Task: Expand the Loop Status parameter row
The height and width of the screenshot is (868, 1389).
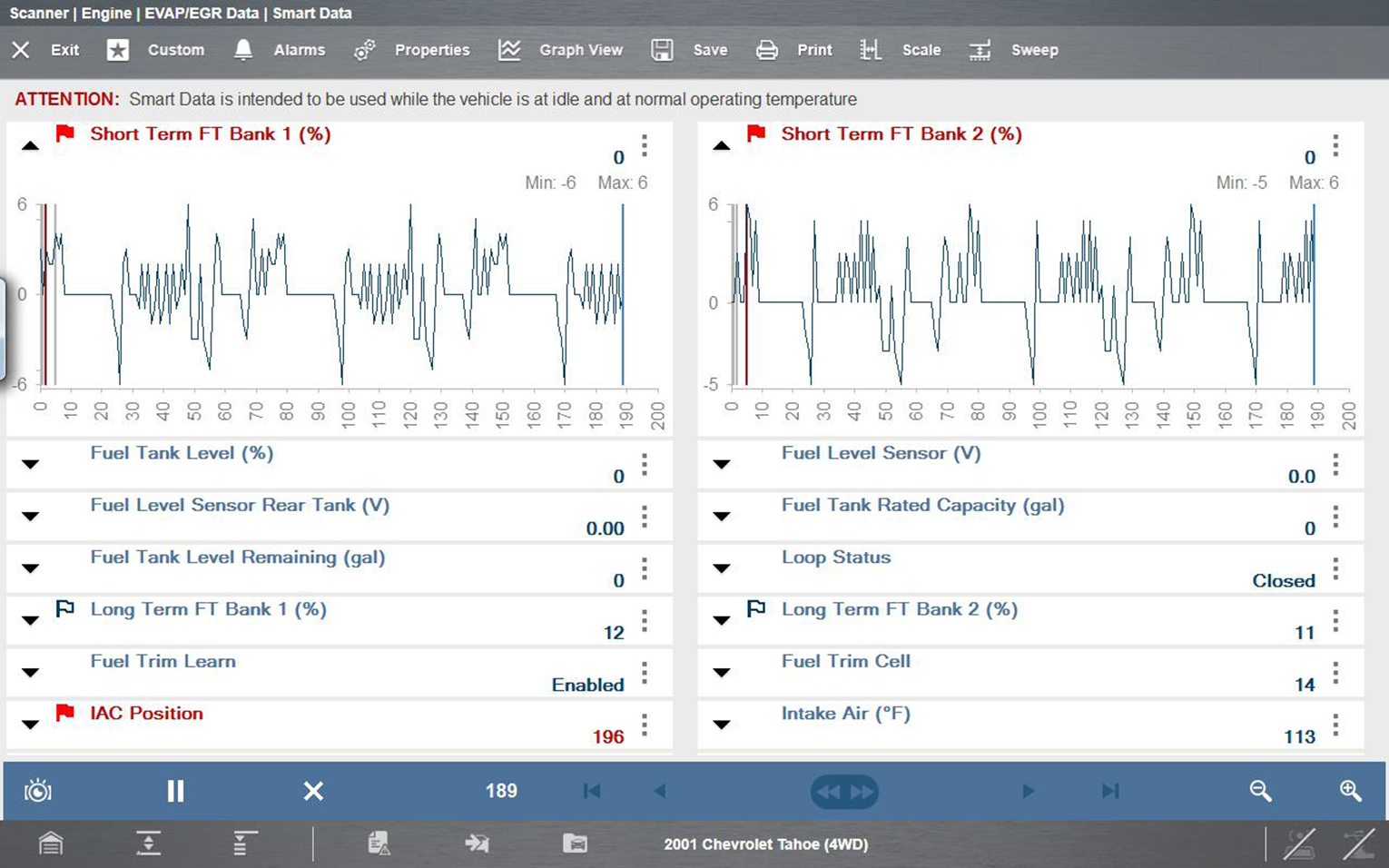Action: tap(722, 568)
